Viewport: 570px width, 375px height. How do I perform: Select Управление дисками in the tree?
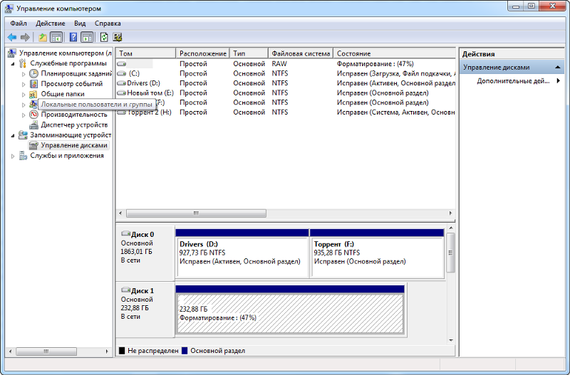point(74,145)
